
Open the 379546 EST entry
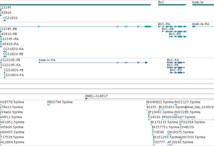point(153,135)
